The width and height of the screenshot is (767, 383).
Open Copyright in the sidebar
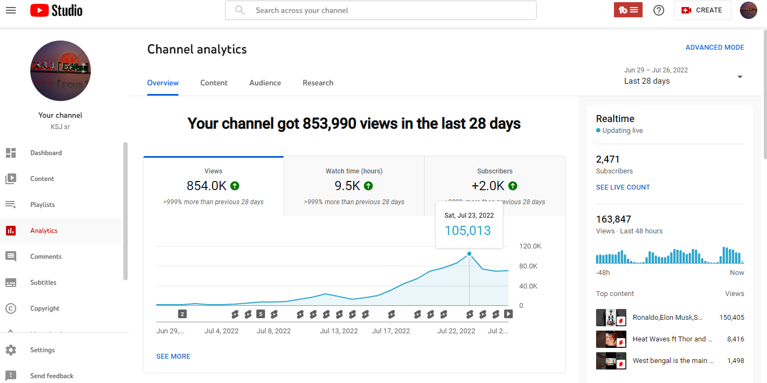click(x=45, y=308)
